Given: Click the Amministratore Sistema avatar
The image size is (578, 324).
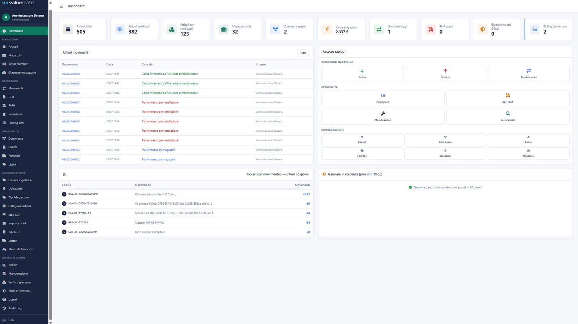Looking at the screenshot, I should point(6,17).
